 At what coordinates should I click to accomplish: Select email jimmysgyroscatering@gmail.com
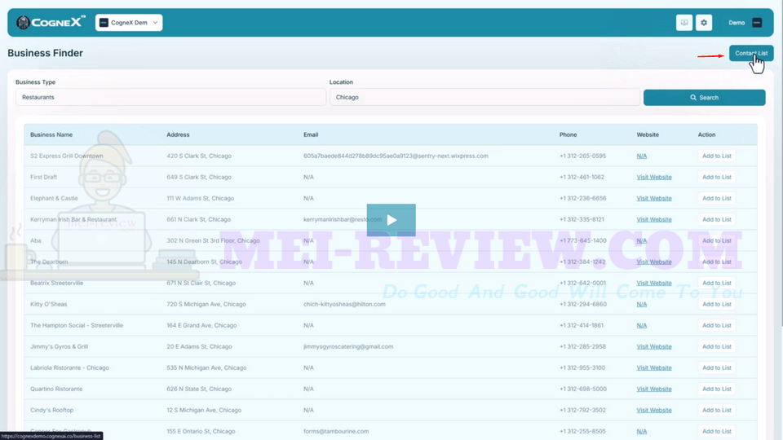coord(348,347)
